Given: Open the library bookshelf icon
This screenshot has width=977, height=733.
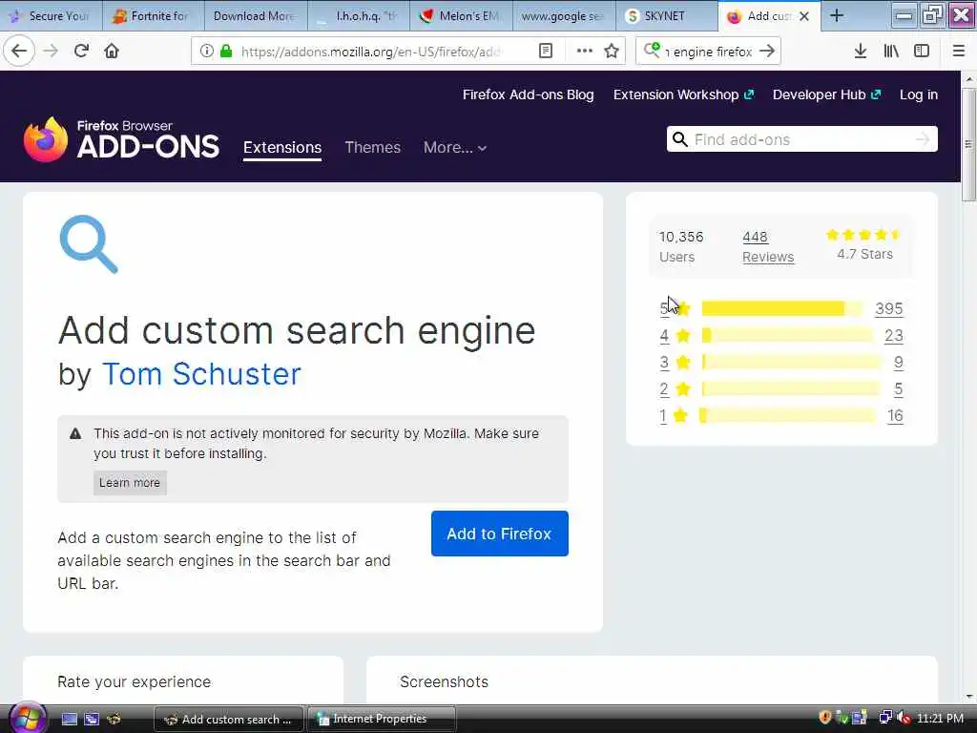Looking at the screenshot, I should coord(891,52).
